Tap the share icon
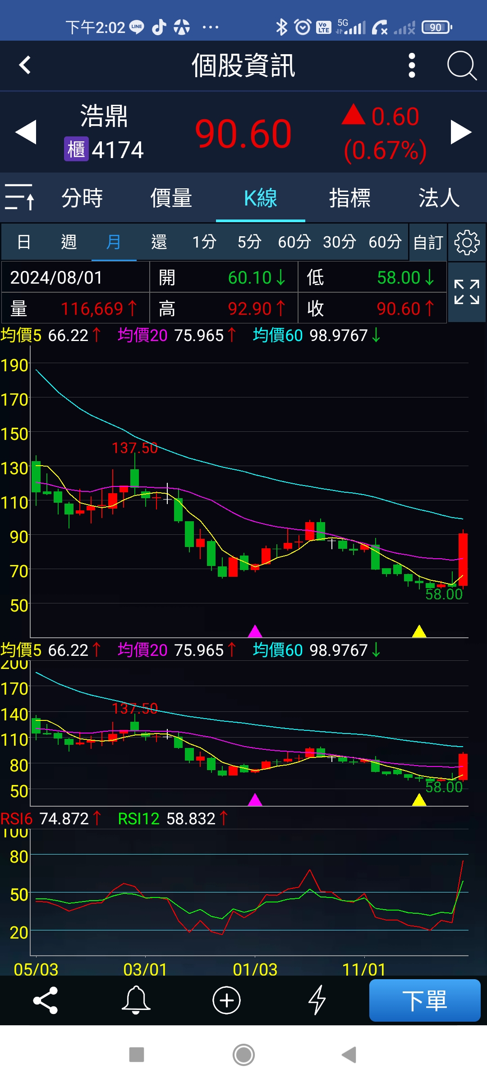 46,1000
